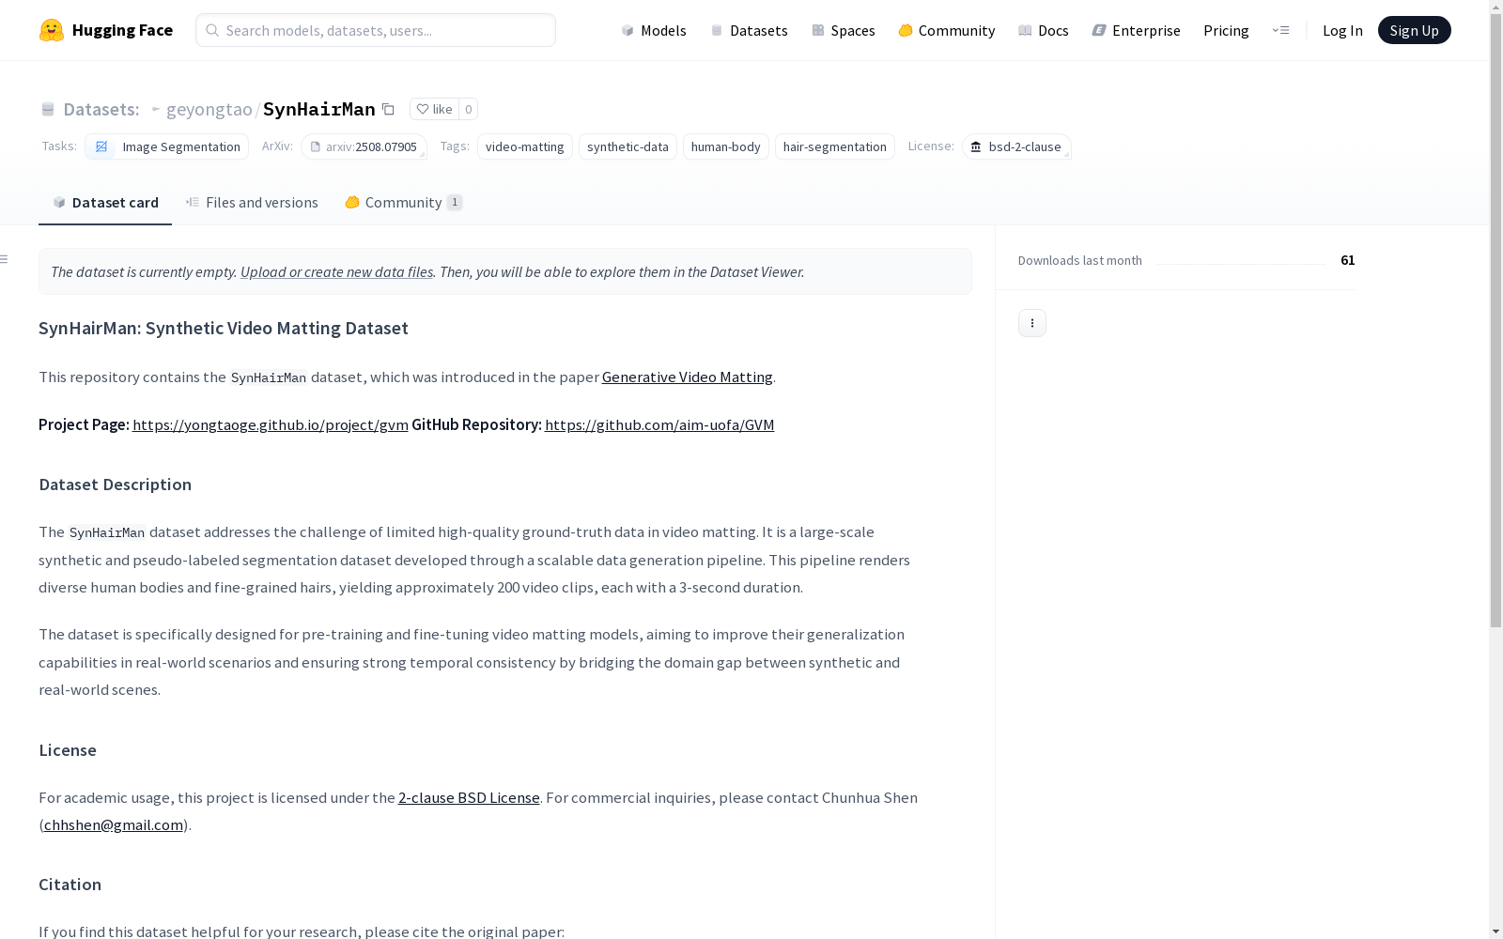Viewport: 1503px width, 939px height.
Task: Expand the more navigation menu icon
Action: (x=1280, y=30)
